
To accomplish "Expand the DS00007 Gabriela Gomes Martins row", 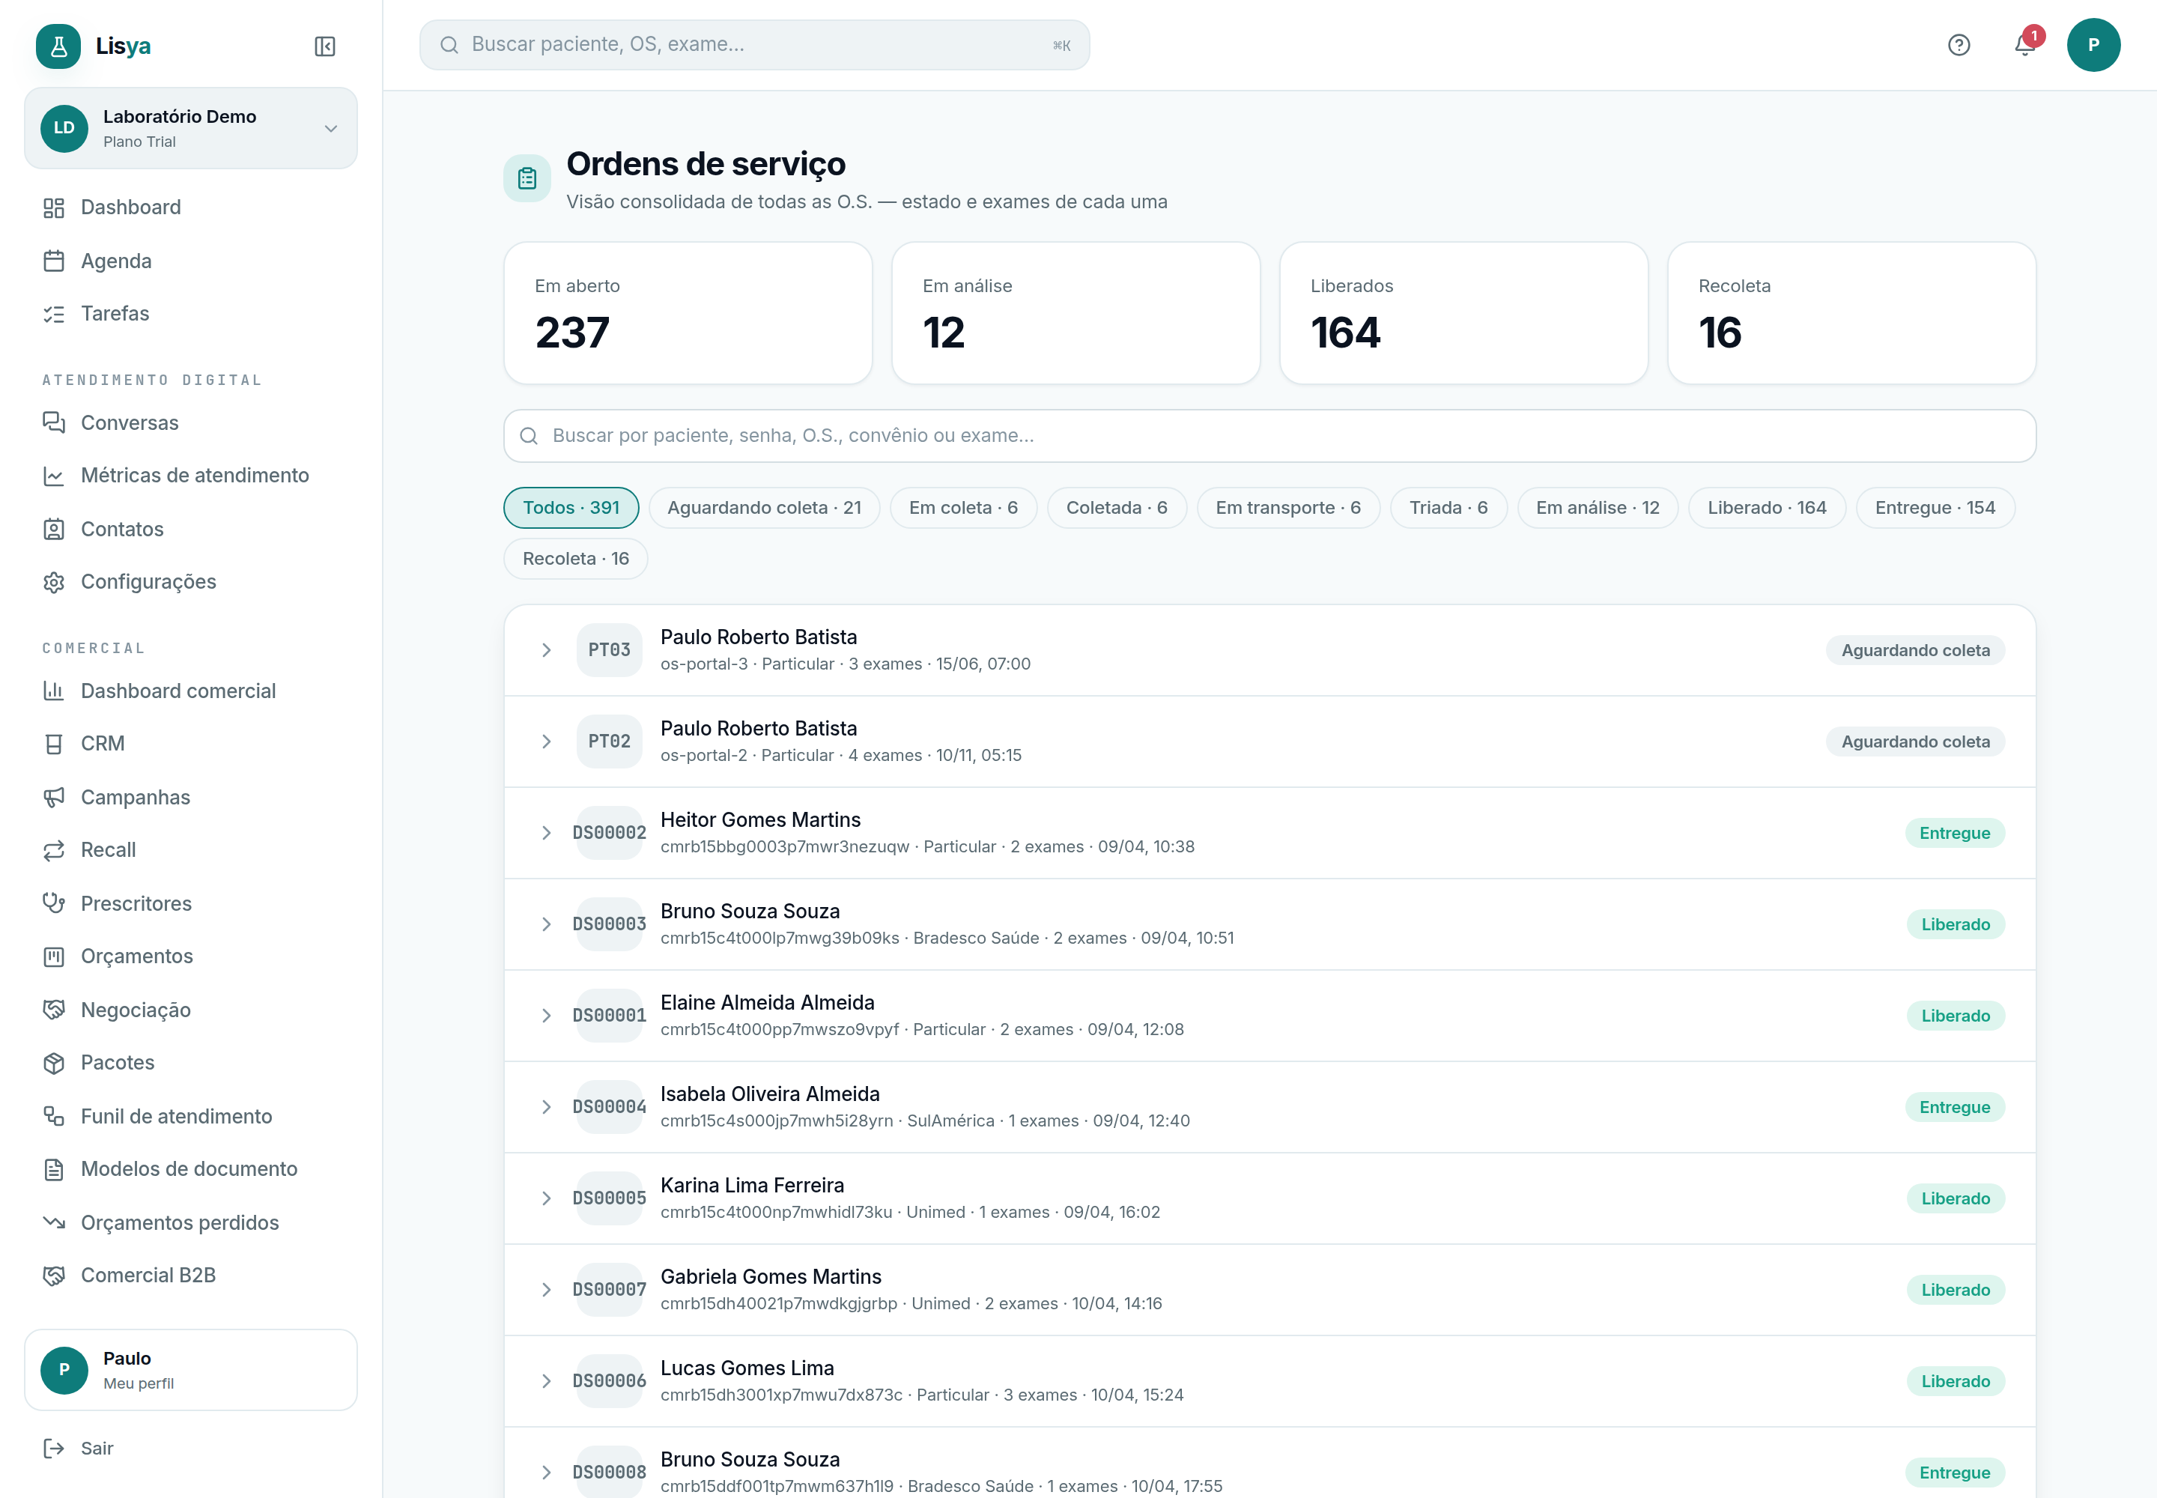I will [x=546, y=1290].
